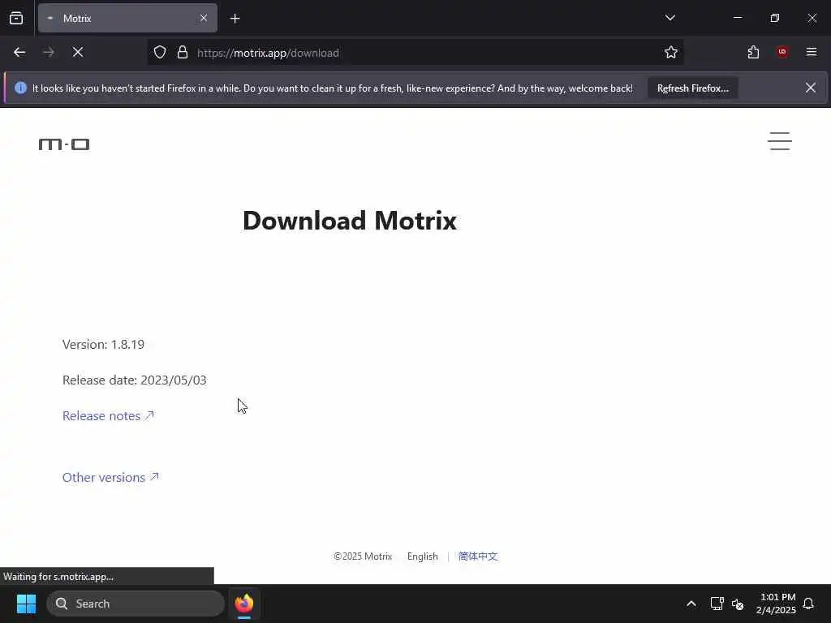The image size is (831, 623).
Task: Click the Version: 1.8.19 text
Action: click(x=103, y=345)
